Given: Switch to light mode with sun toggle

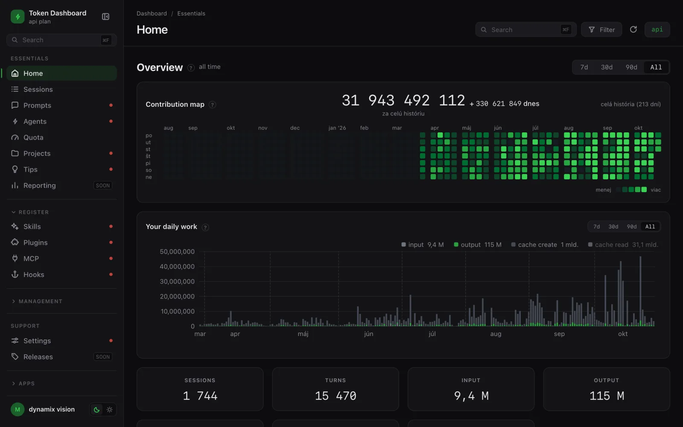Looking at the screenshot, I should [x=110, y=410].
